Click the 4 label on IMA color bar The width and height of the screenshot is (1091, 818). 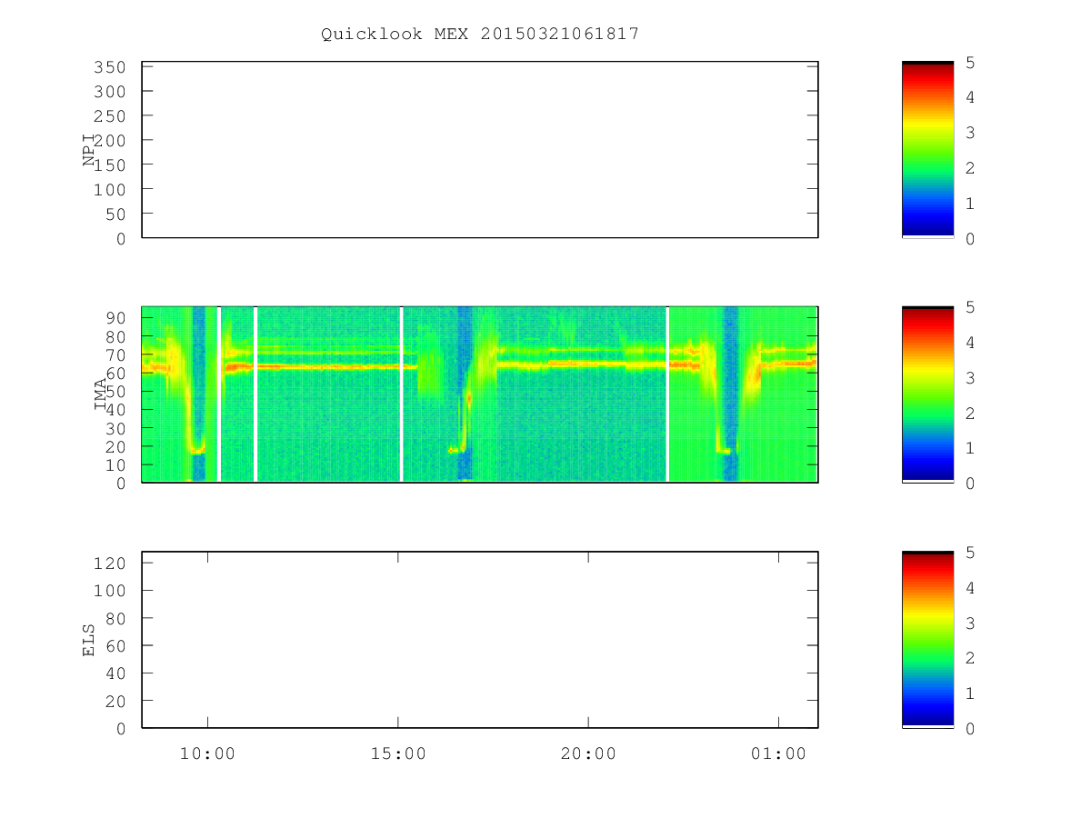tap(970, 343)
